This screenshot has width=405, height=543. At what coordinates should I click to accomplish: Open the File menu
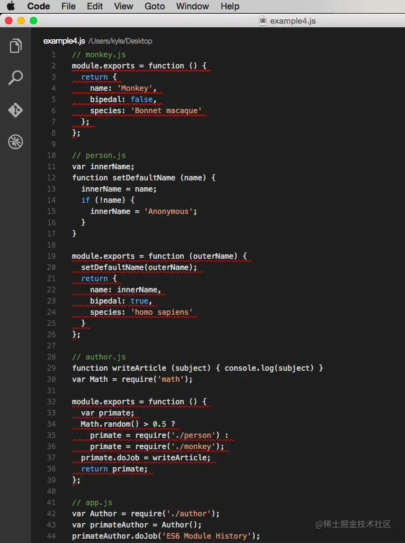tap(68, 6)
